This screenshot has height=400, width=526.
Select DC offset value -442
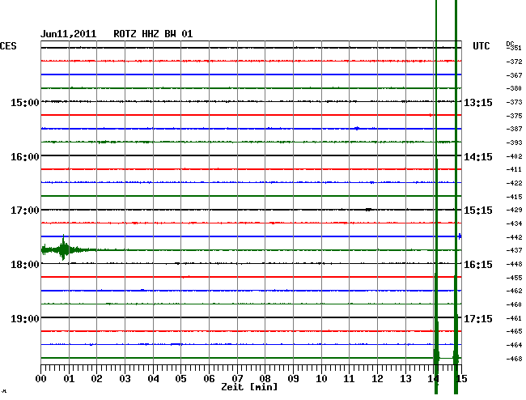(514, 237)
